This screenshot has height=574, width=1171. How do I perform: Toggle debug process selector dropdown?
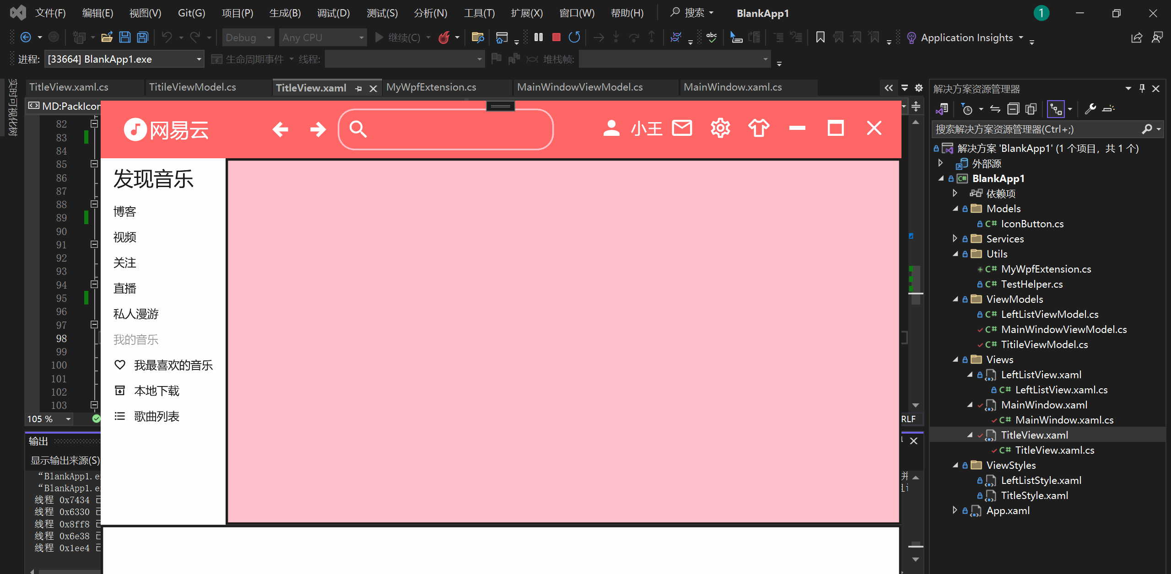tap(198, 60)
